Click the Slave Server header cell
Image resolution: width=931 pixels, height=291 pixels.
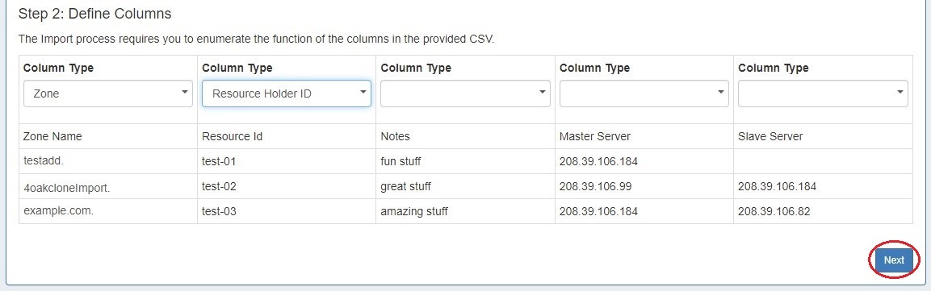tap(823, 136)
